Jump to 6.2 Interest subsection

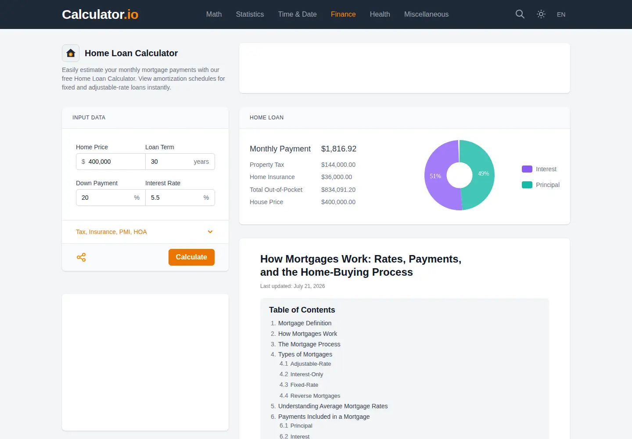pyautogui.click(x=300, y=436)
